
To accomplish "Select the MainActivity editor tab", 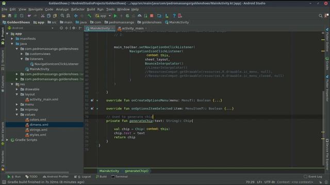I will 100,28.
